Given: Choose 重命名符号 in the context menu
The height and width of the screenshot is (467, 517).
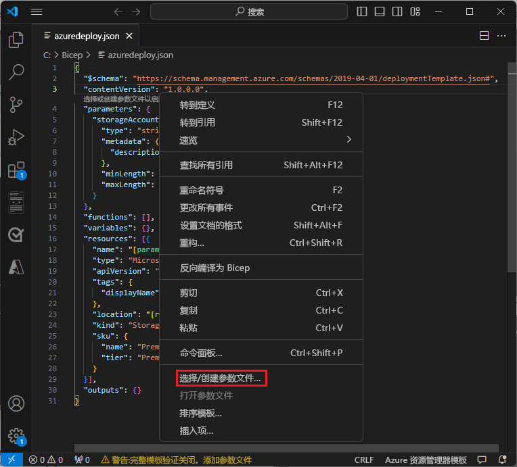Looking at the screenshot, I should 261,190.
